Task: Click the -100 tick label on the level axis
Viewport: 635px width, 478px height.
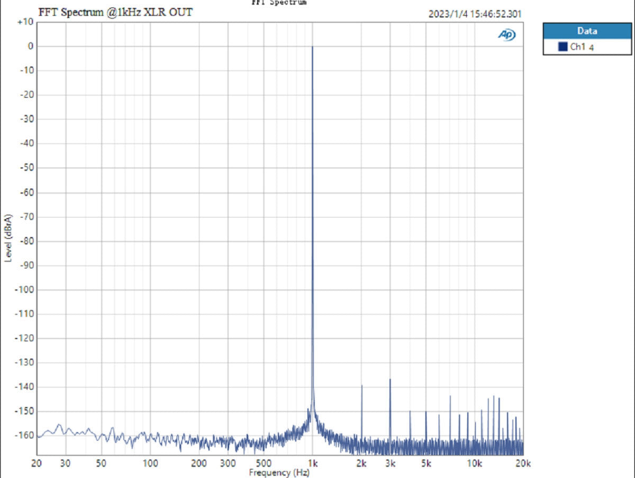Action: (25, 289)
